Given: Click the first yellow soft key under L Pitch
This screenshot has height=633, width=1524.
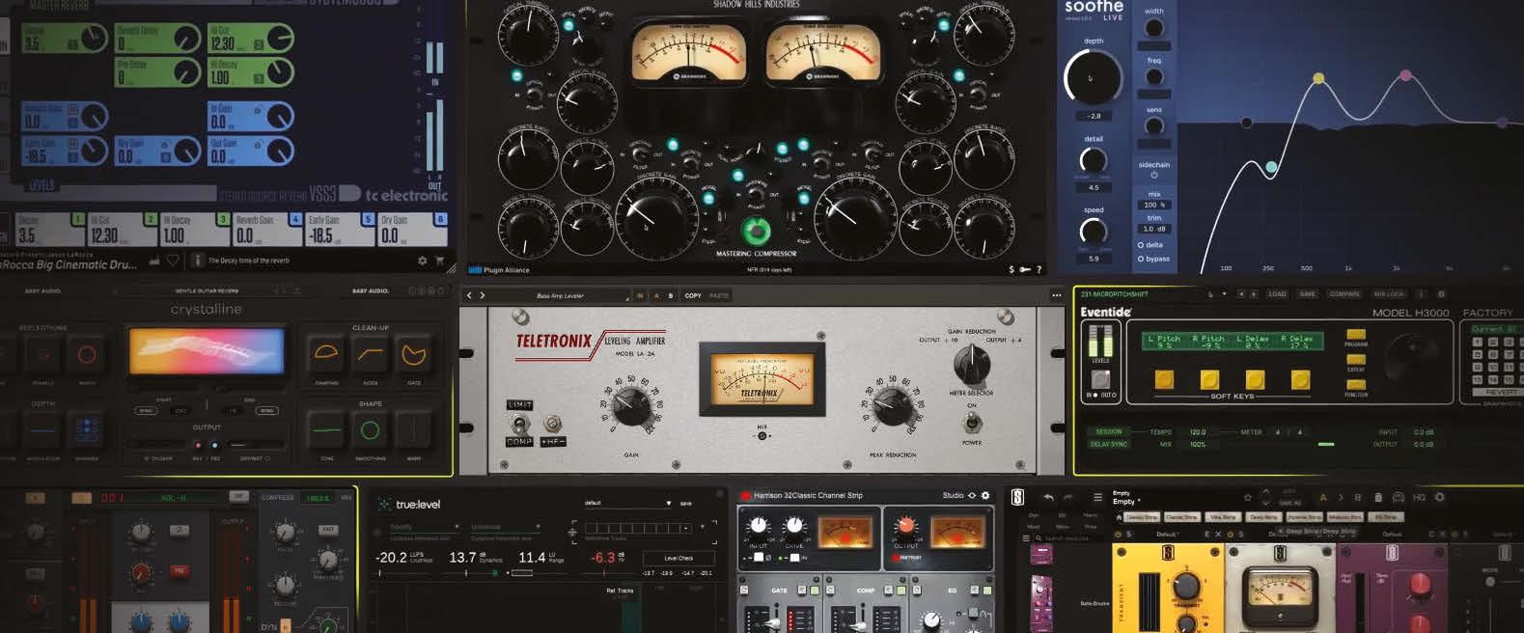Looking at the screenshot, I should coord(1164,379).
